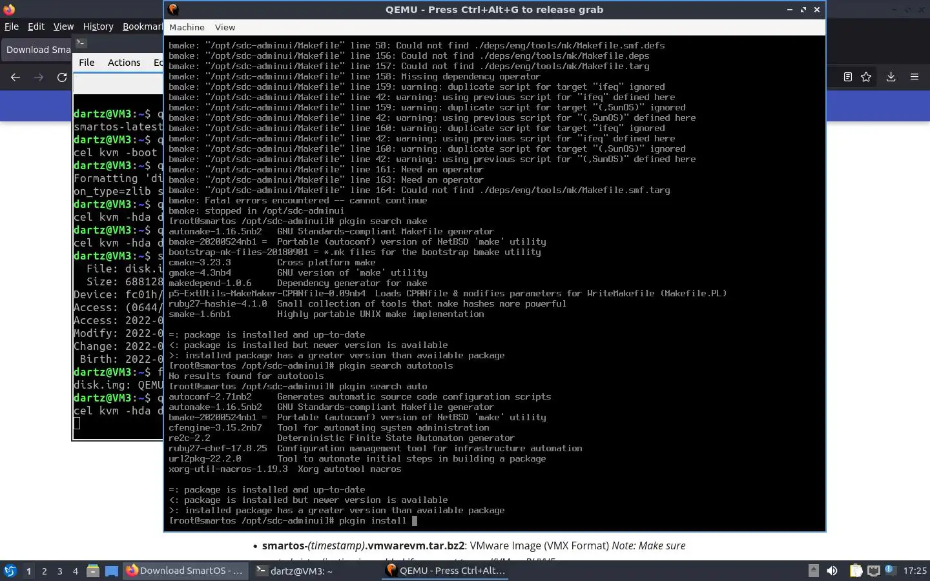The image size is (930, 581).
Task: Minimize the QEMU window
Action: pos(790,10)
